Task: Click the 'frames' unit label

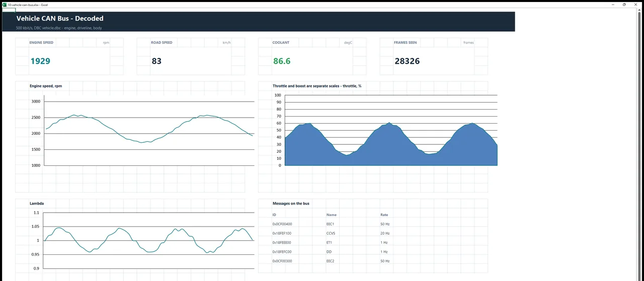Action: click(x=468, y=43)
